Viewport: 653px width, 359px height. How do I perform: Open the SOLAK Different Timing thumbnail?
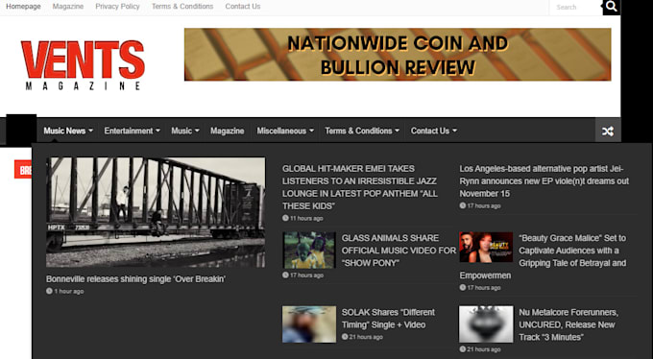click(309, 324)
